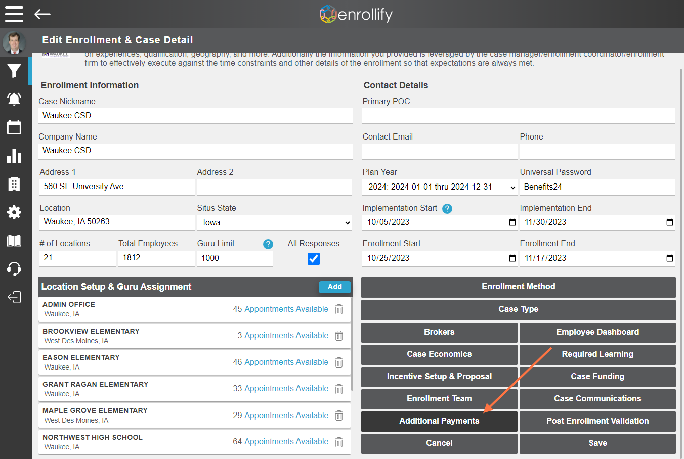This screenshot has height=459, width=684.
Task: Delete the Eason Elementary location
Action: [339, 362]
